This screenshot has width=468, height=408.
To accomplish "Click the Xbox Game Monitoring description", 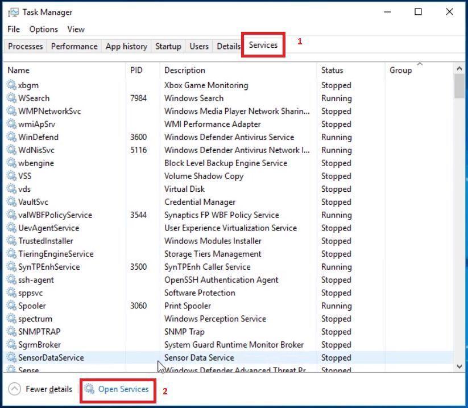I will [x=206, y=85].
